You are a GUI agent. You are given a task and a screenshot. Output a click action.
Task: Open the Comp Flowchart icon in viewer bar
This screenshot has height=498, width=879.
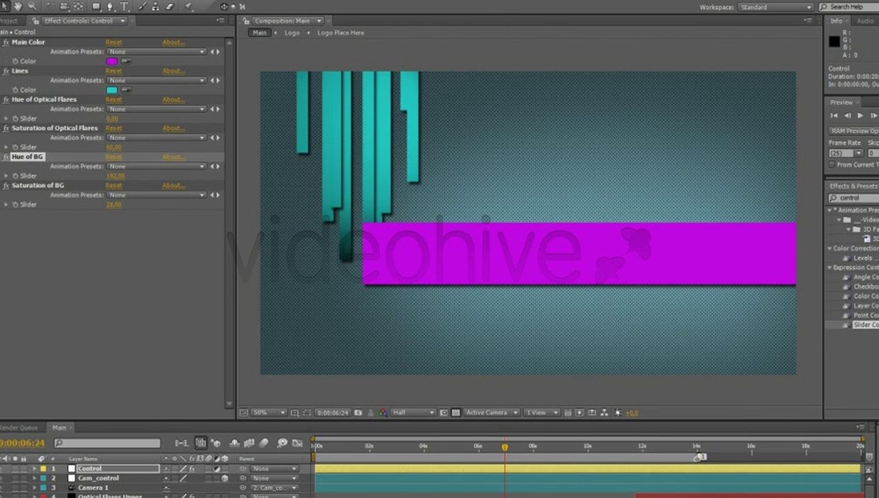coord(604,412)
